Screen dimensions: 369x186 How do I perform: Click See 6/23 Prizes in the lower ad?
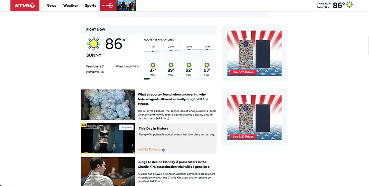click(x=243, y=136)
